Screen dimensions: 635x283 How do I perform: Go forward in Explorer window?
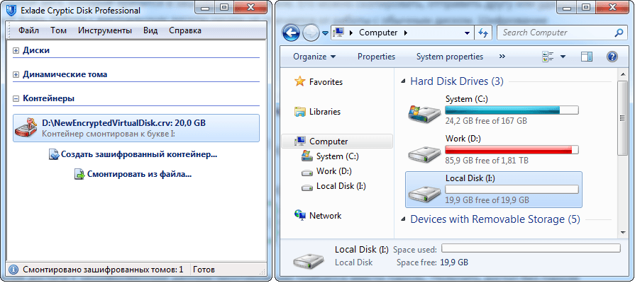311,33
